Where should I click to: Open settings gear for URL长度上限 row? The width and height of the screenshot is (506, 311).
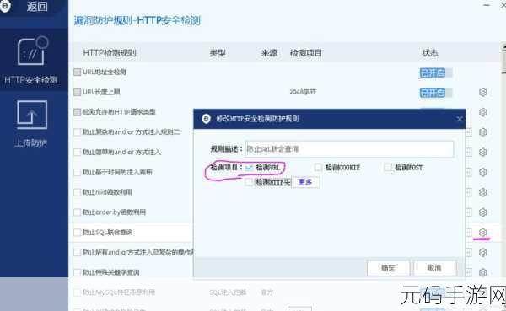[x=482, y=92]
